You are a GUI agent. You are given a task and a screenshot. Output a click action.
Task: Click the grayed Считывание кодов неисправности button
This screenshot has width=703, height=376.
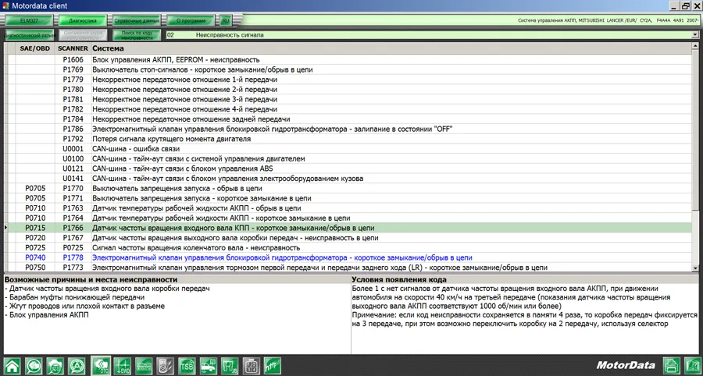(83, 35)
